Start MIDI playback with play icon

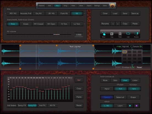pos(130,106)
